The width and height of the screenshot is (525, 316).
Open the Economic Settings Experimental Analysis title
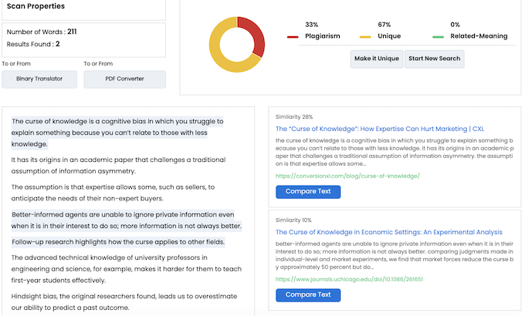pos(388,232)
